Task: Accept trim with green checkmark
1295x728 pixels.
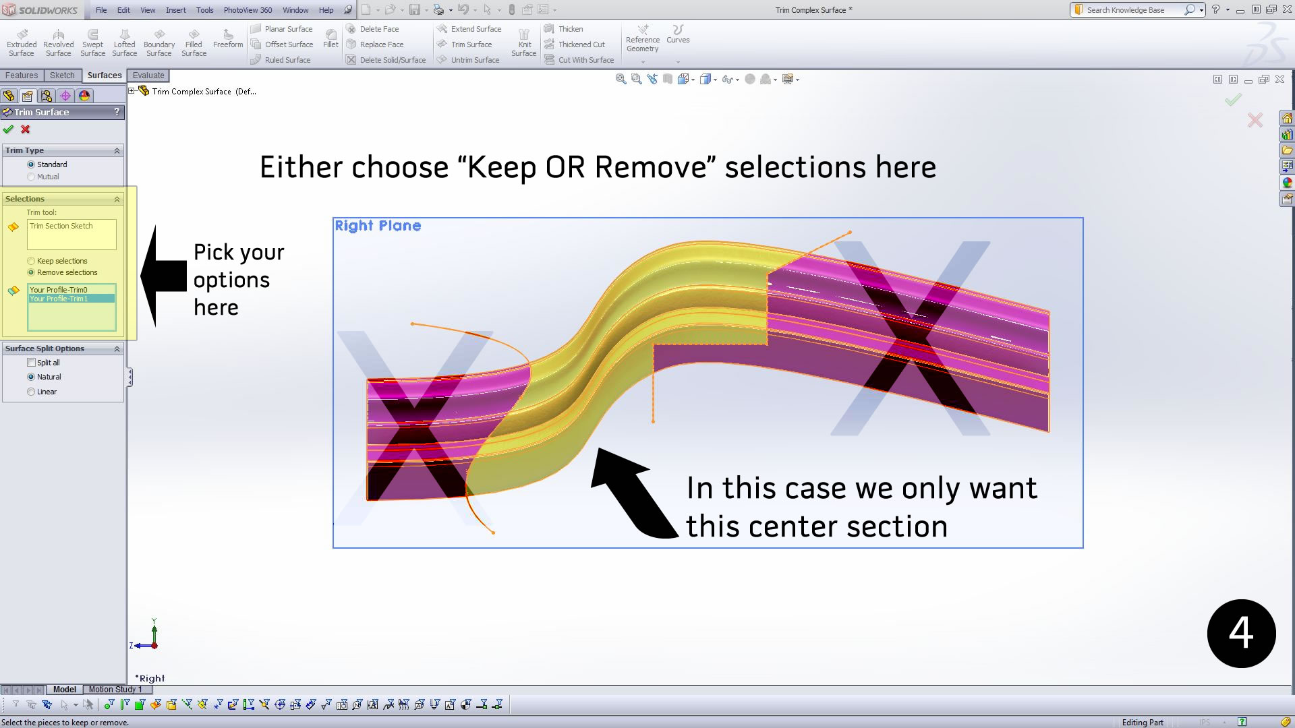Action: [x=8, y=129]
